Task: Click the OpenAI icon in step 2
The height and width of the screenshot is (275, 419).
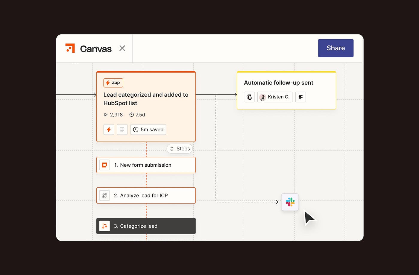Action: coord(104,195)
